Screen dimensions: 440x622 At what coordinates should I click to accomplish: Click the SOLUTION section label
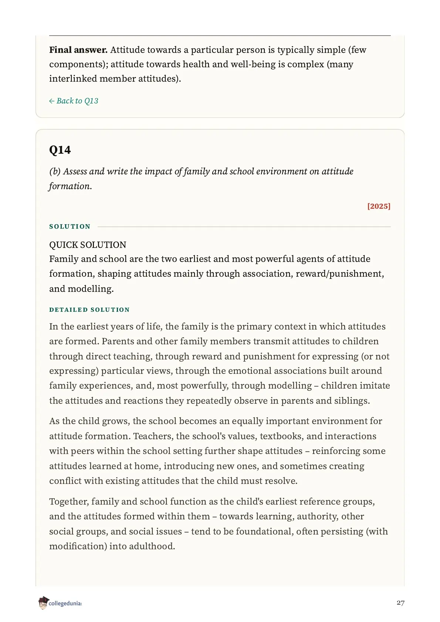70,226
